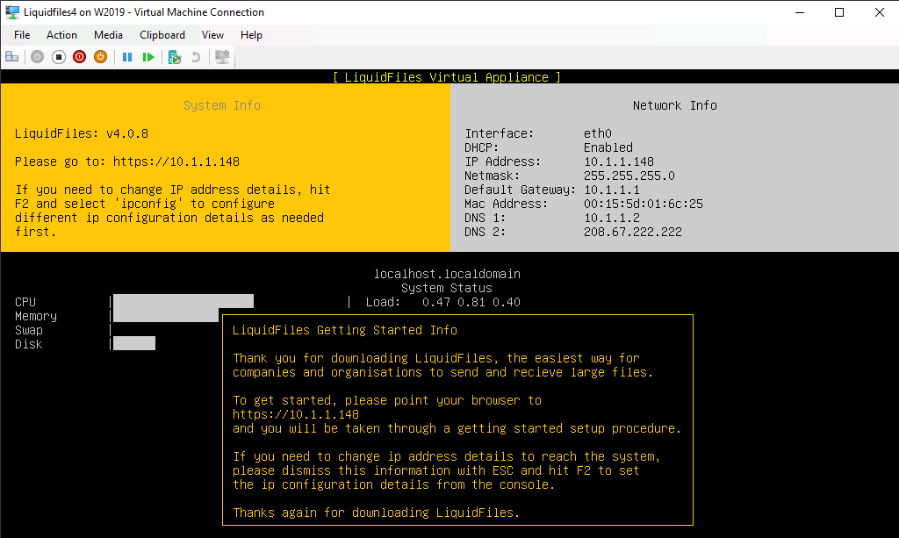
Task: Click the Virtual Machine Connection title bar icon
Action: click(12, 12)
